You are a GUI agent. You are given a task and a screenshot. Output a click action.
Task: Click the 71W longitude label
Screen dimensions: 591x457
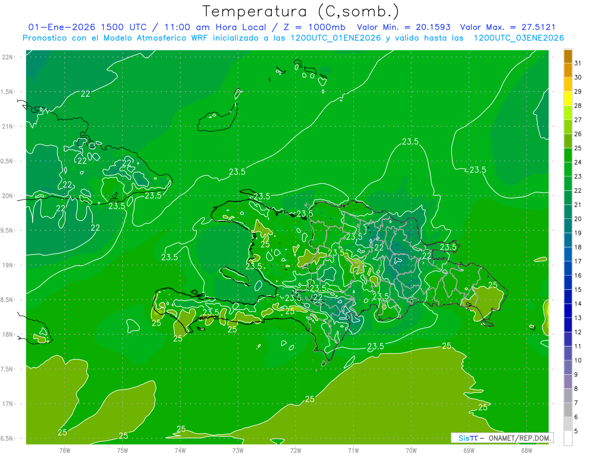coord(353,451)
